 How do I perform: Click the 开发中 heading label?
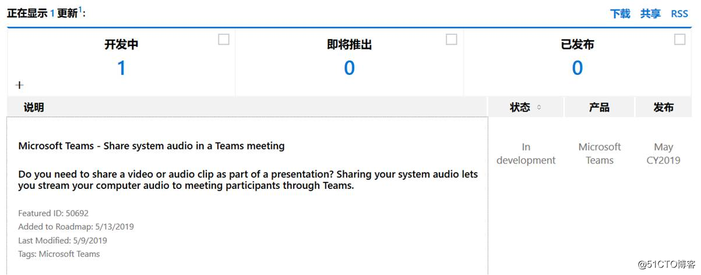(x=121, y=44)
